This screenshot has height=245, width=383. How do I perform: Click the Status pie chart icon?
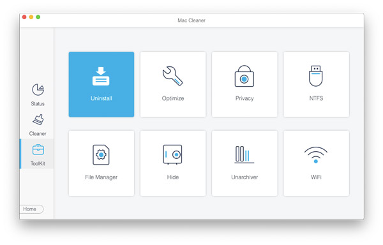38,89
